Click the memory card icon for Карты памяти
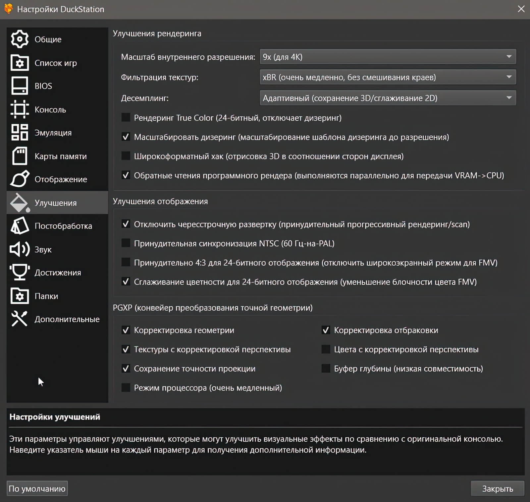The image size is (530, 502). coord(20,156)
